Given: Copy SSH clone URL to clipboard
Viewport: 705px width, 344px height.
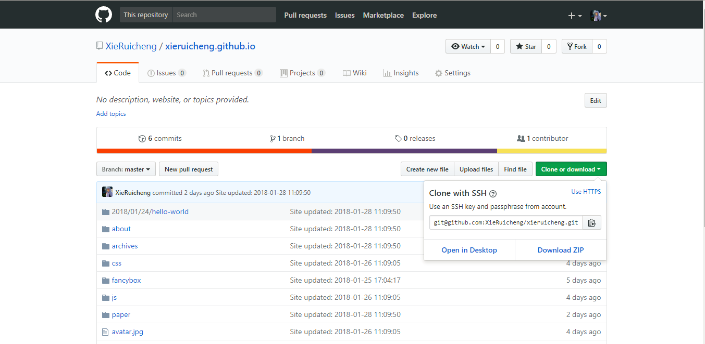Looking at the screenshot, I should pyautogui.click(x=591, y=223).
